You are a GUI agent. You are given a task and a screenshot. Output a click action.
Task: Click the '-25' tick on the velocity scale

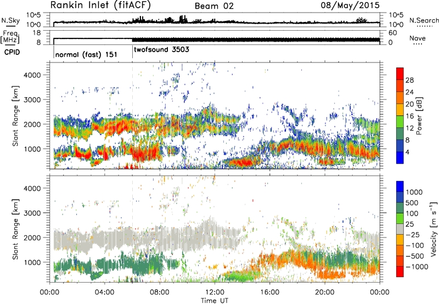413,234
